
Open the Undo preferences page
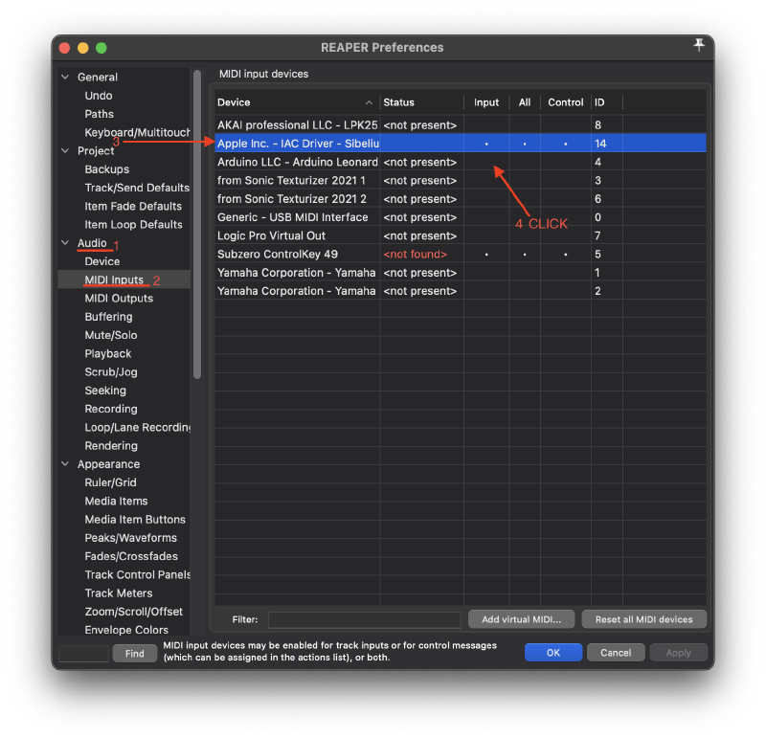point(99,96)
